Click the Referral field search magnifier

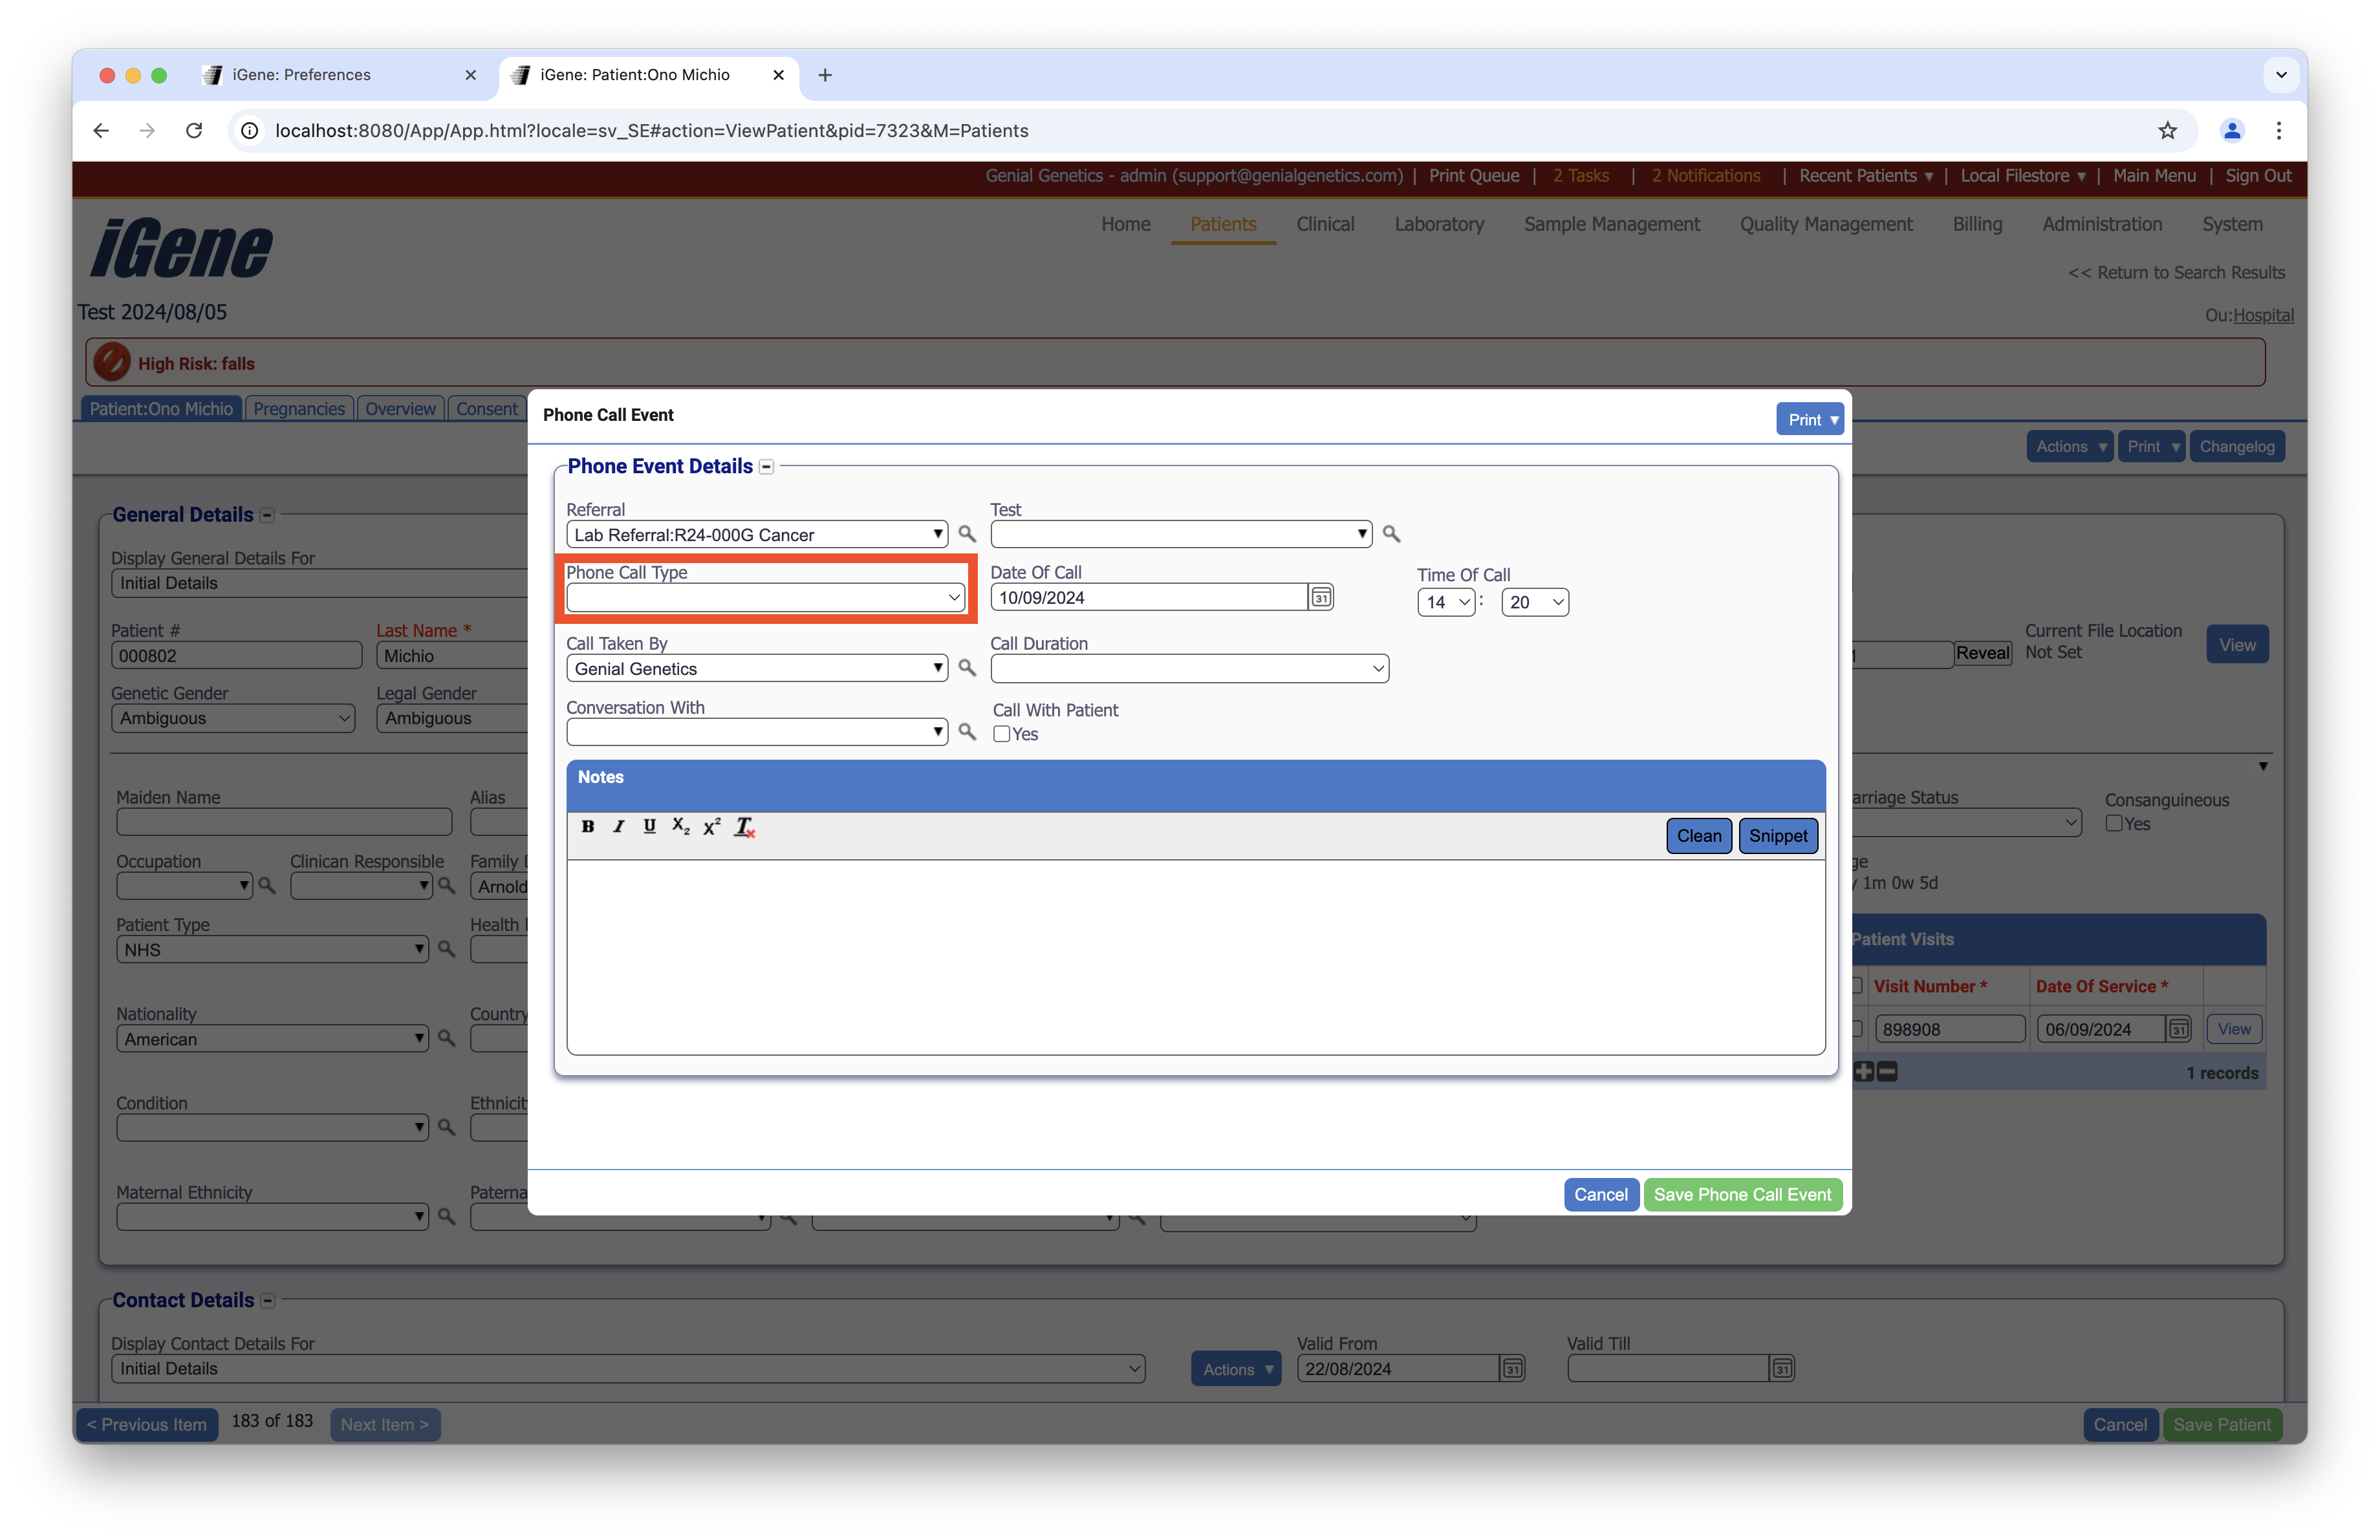click(x=966, y=533)
